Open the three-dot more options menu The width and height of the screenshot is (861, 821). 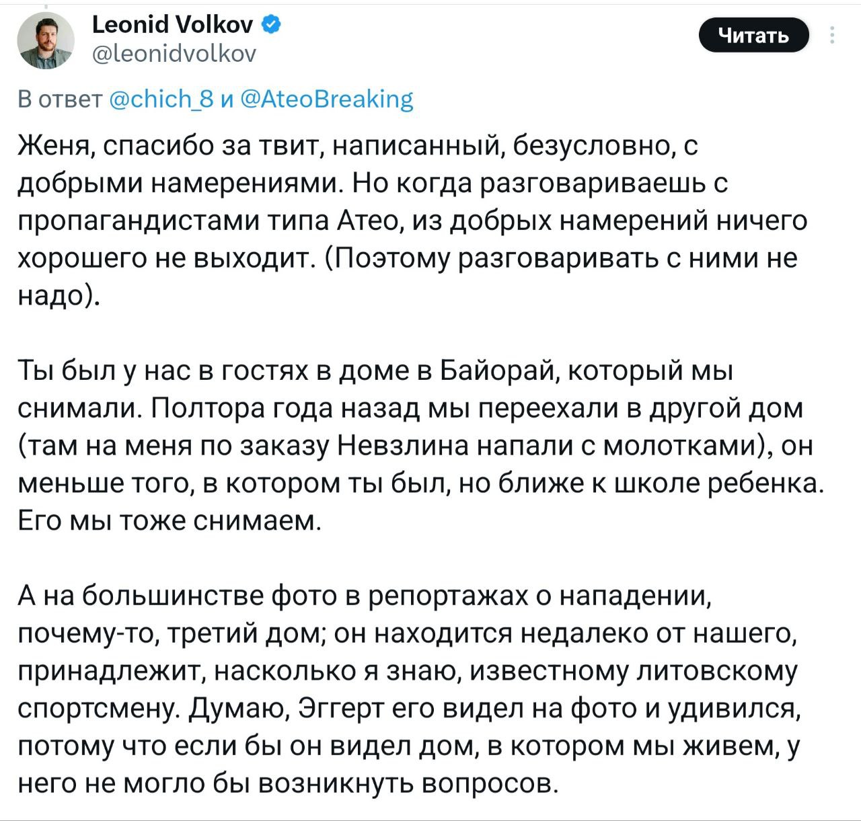834,35
